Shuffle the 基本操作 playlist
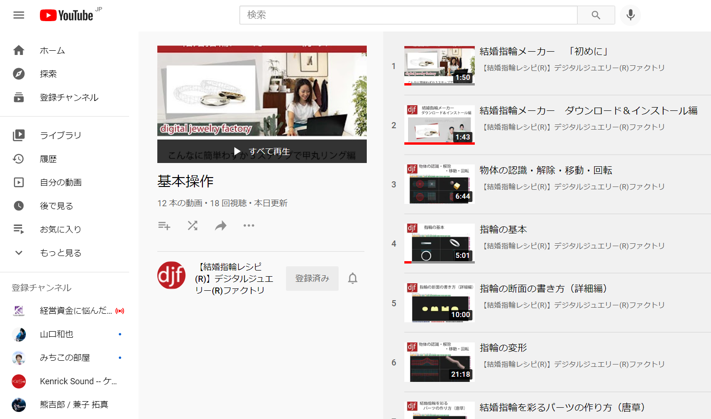Screen dimensions: 711x419 [193, 226]
